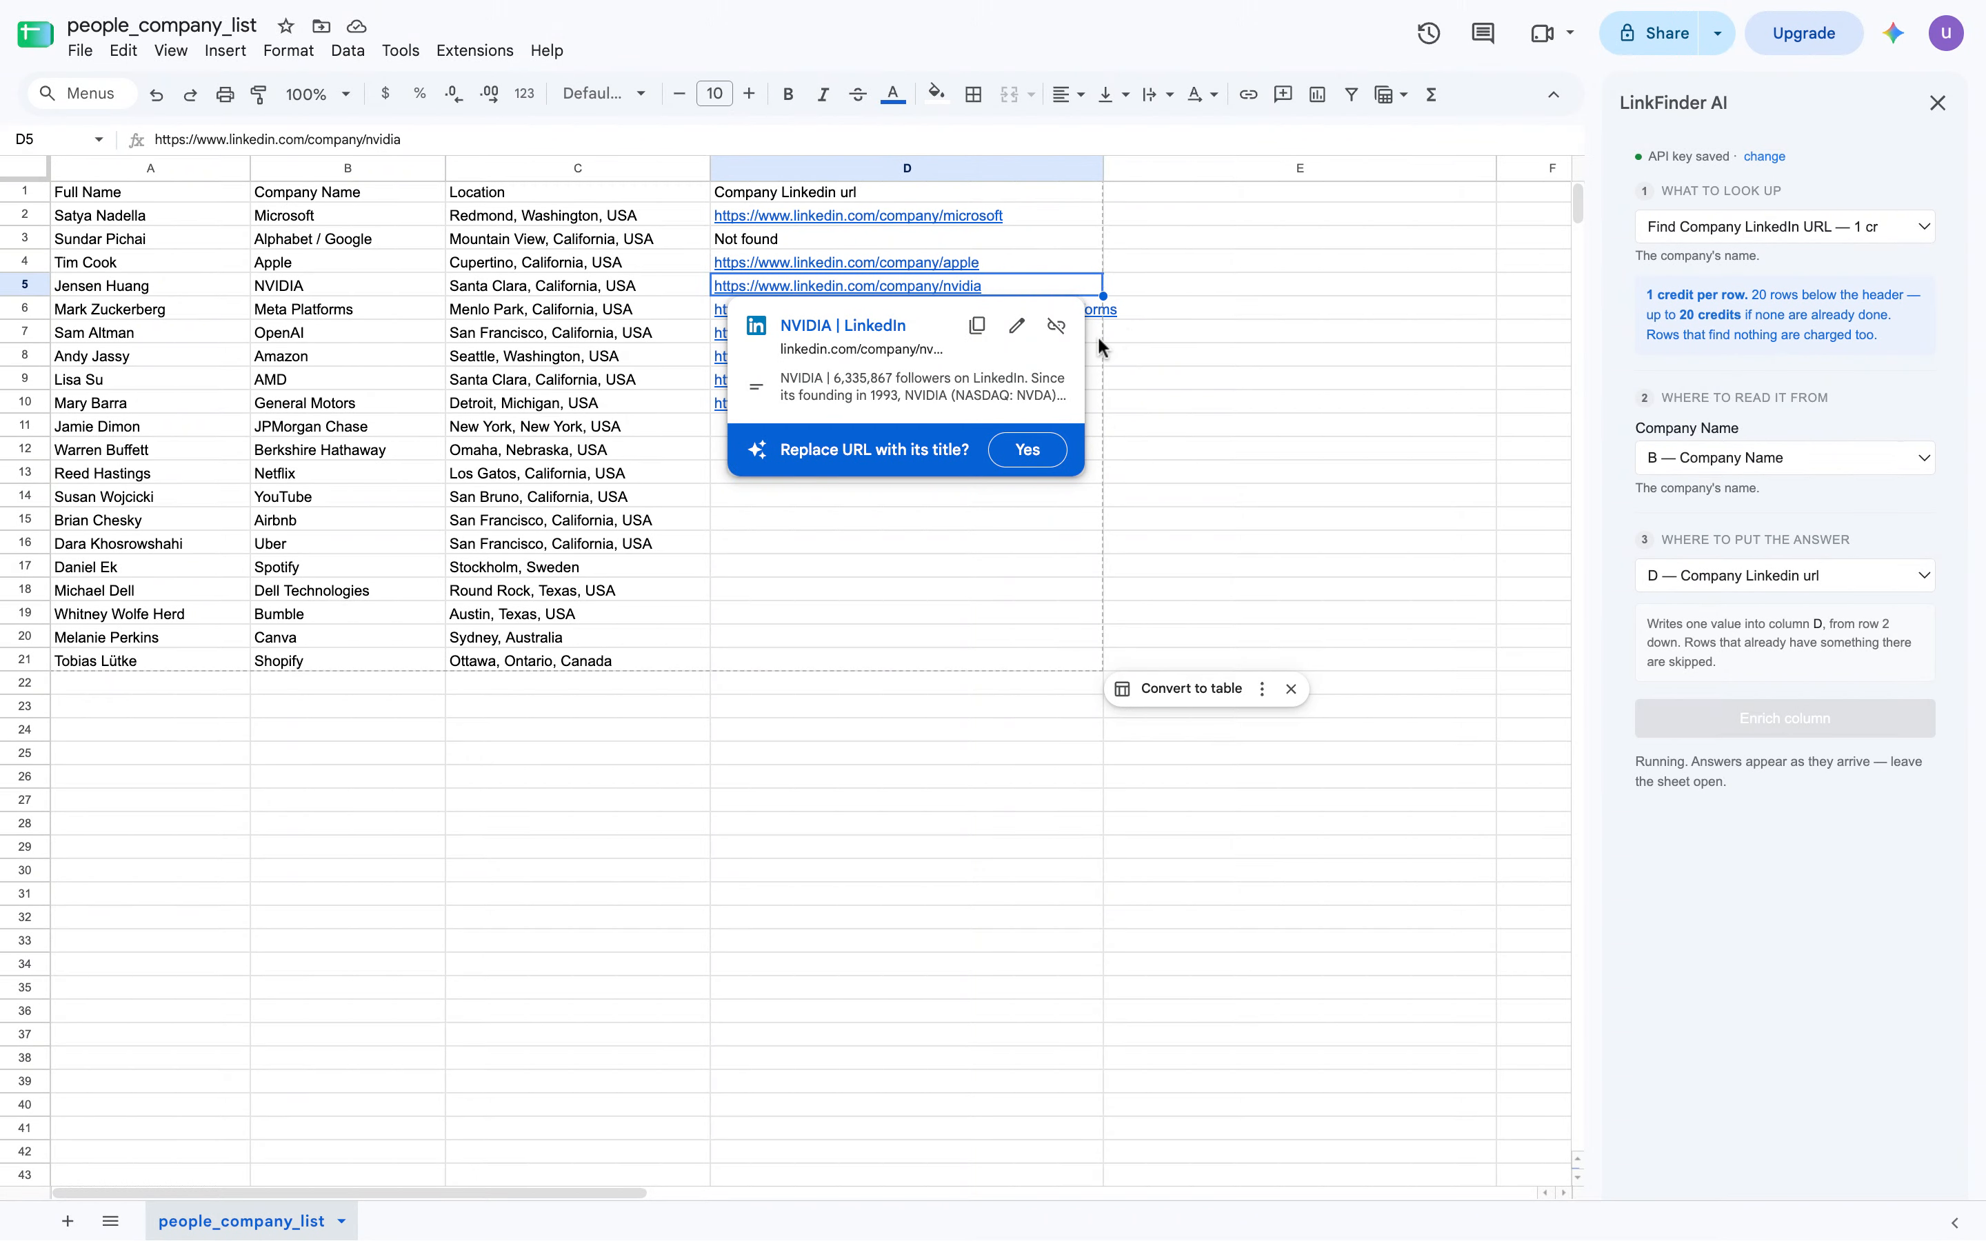Remove the NVIDIA link

click(x=1056, y=326)
